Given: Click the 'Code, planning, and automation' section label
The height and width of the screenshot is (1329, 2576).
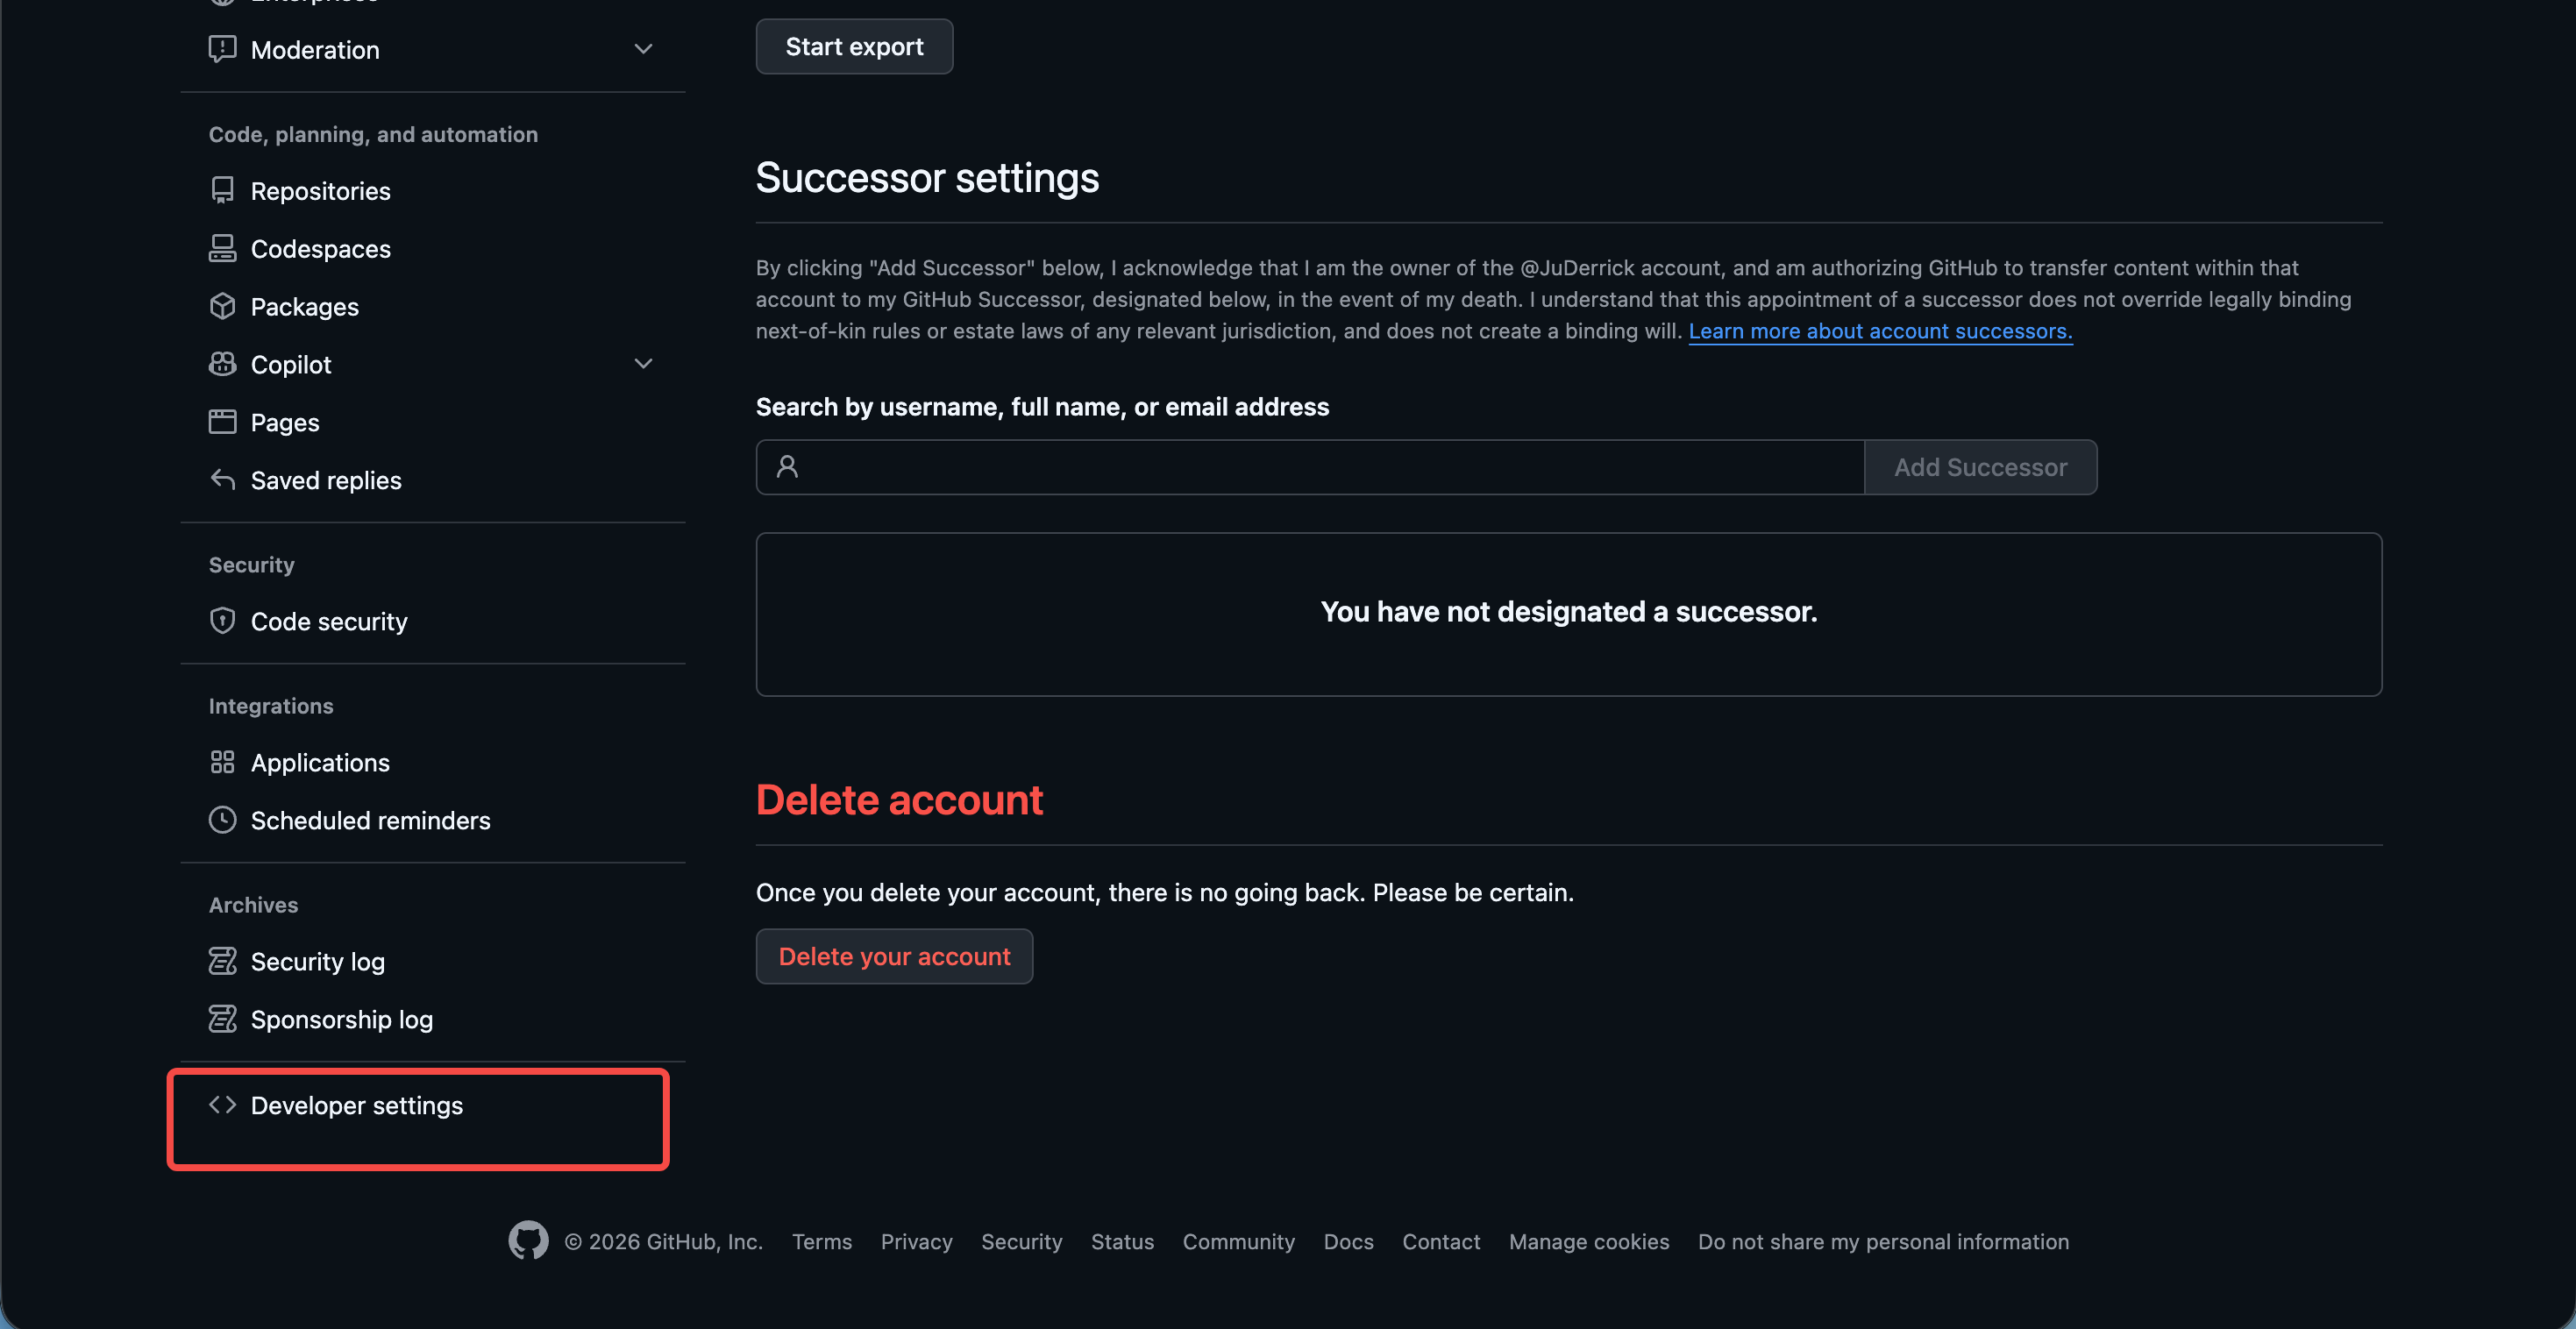Looking at the screenshot, I should pos(373,134).
